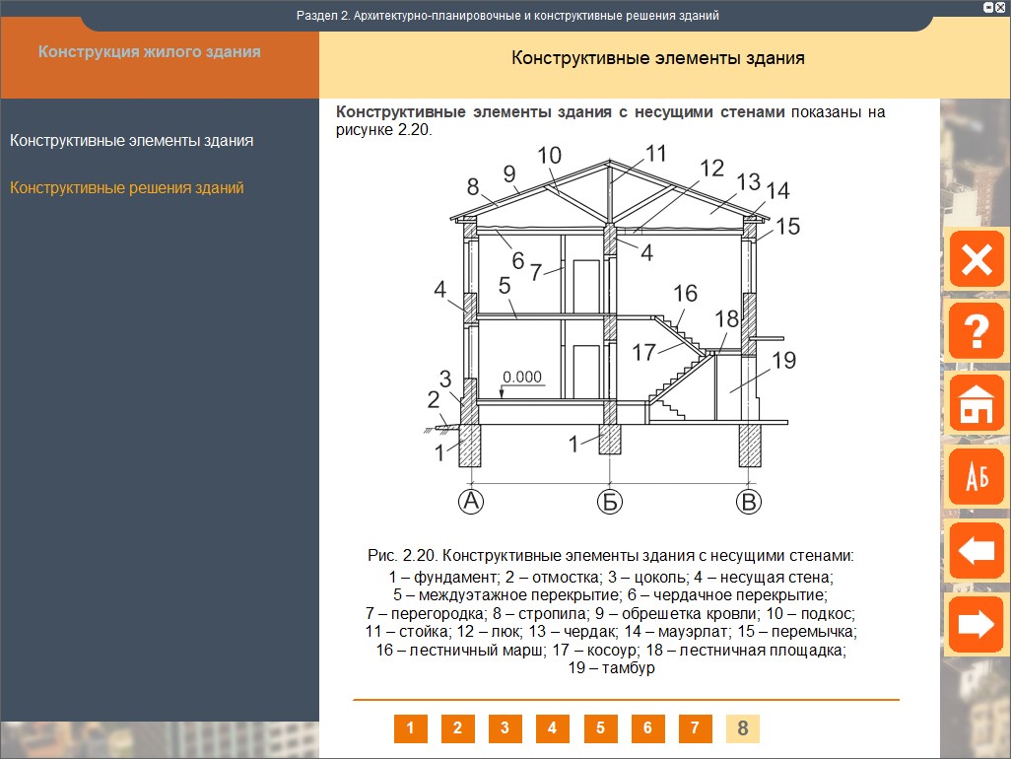Switch to page 4
The image size is (1011, 759).
552,728
